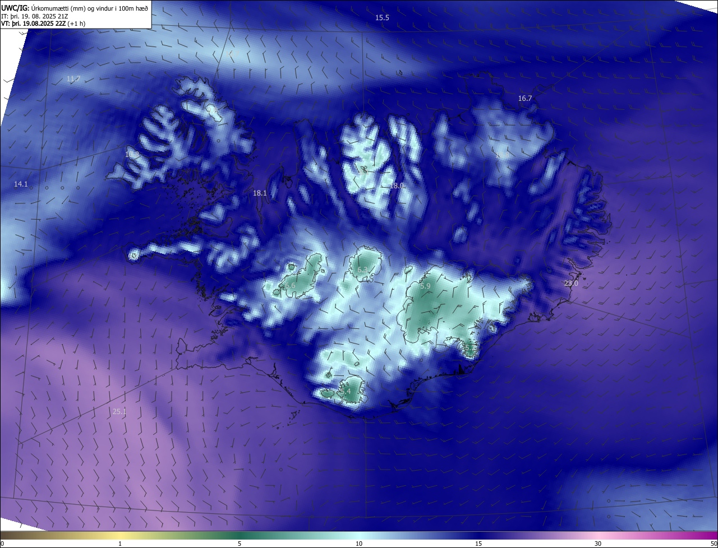This screenshot has height=548, width=718.
Task: Click the 6.6 value label on the glacier
Action: pyautogui.click(x=290, y=286)
